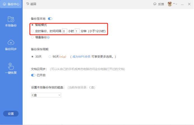Screen dimensions: 194x125
Task: Open the 本地备份 folder icon
Action: [11, 19]
